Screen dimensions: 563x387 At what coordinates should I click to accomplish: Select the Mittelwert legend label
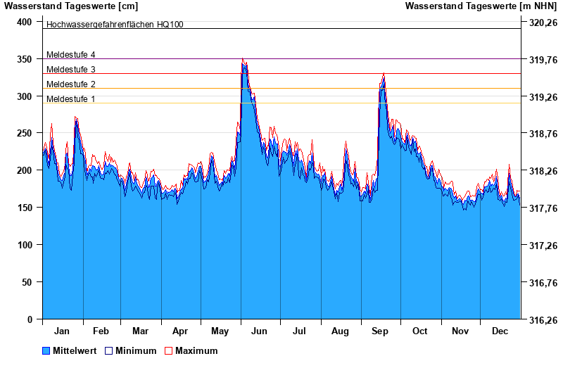click(75, 350)
